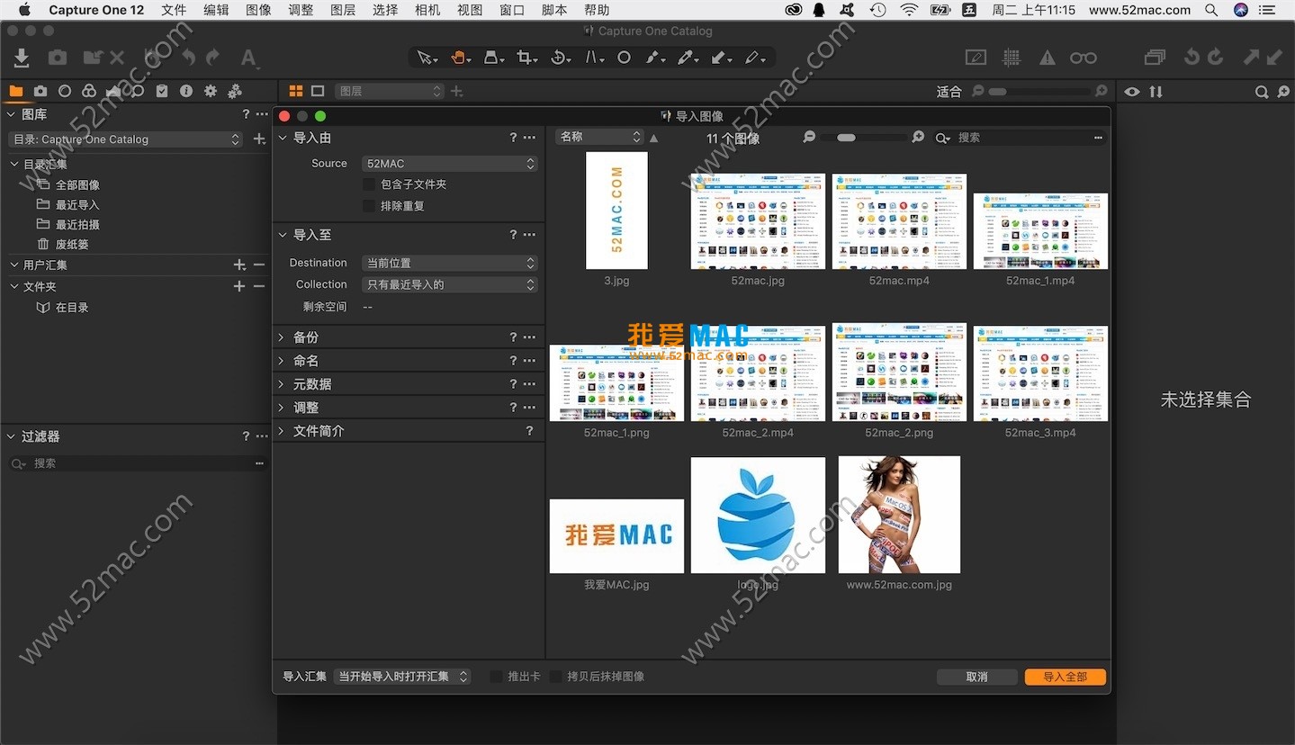Click the orange 导入全部 button
The width and height of the screenshot is (1295, 745).
[x=1066, y=677]
